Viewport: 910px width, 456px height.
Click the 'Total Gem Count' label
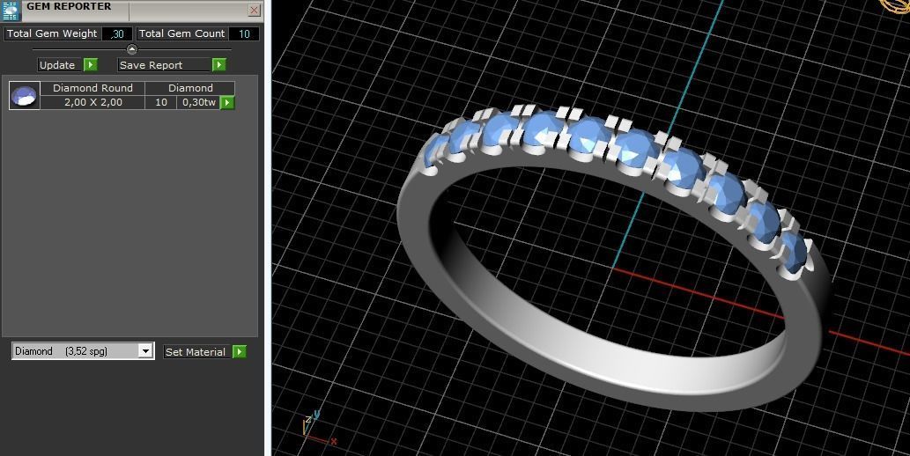tap(181, 33)
